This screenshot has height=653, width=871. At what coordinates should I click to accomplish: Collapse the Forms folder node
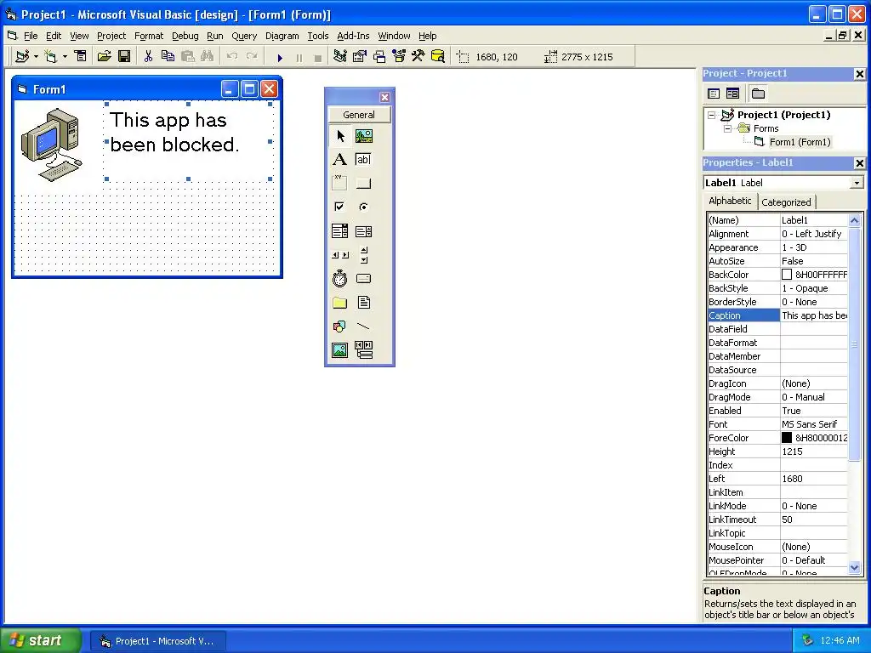point(728,128)
